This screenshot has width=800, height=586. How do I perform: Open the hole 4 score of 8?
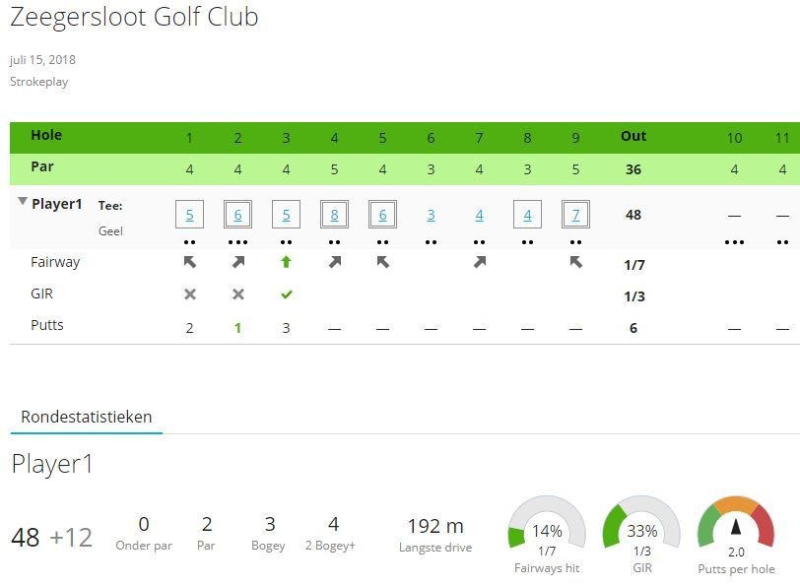tap(334, 215)
